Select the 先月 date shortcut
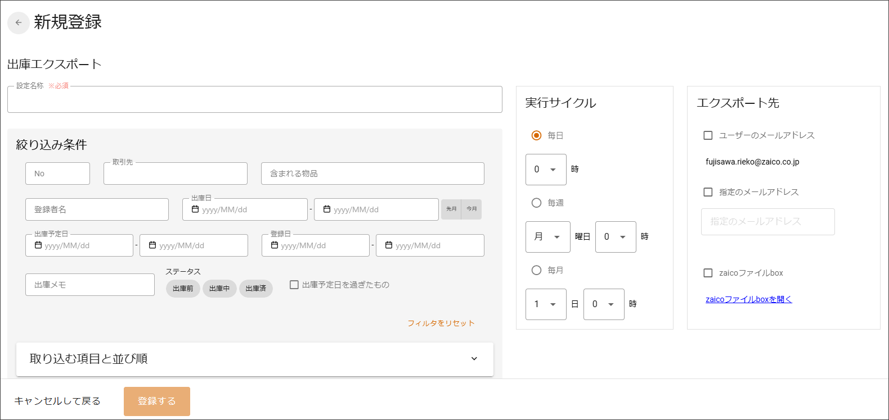The width and height of the screenshot is (889, 420). click(x=451, y=209)
